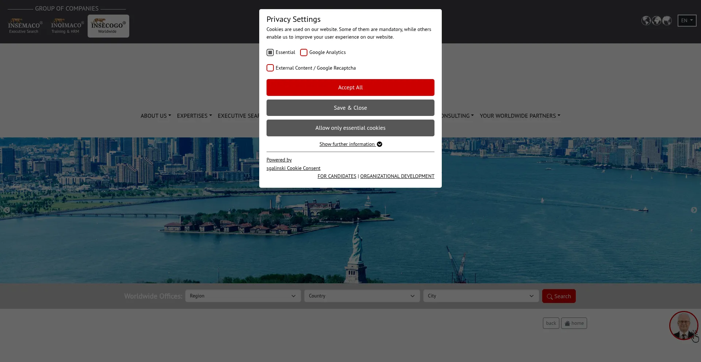The height and width of the screenshot is (362, 701).
Task: Open the Country dropdown
Action: [x=362, y=296]
